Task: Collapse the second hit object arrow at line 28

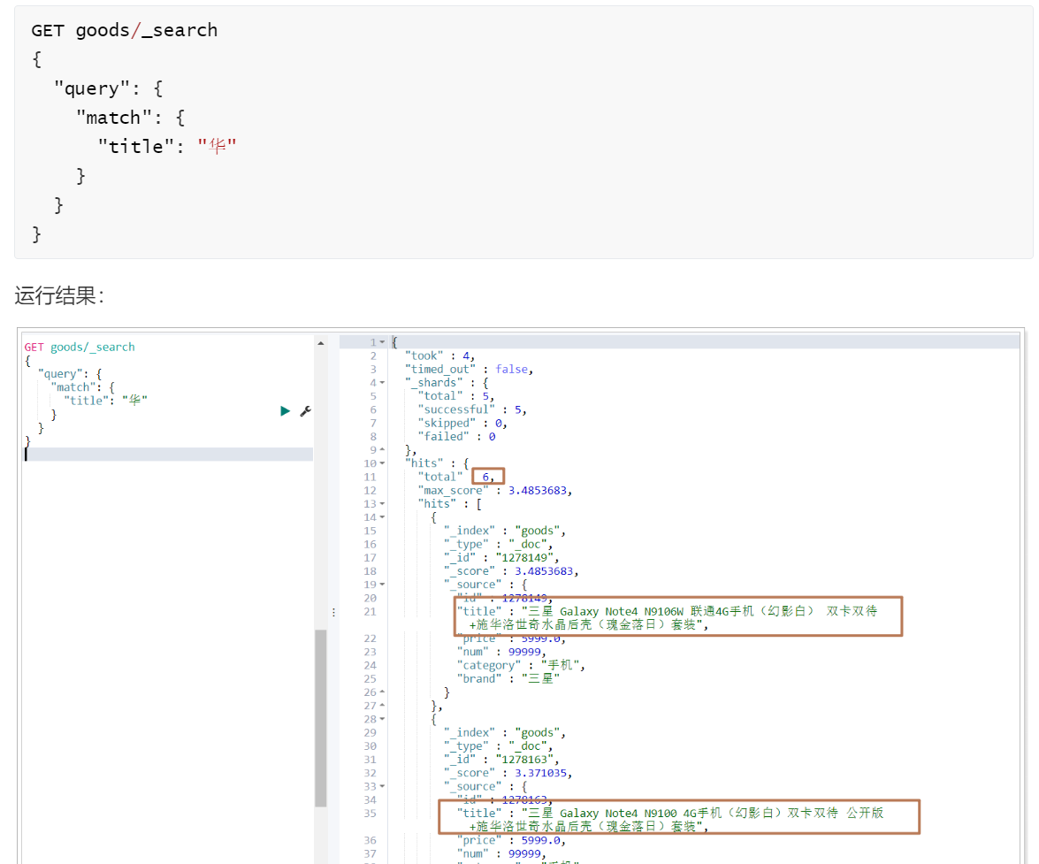Action: click(x=382, y=720)
